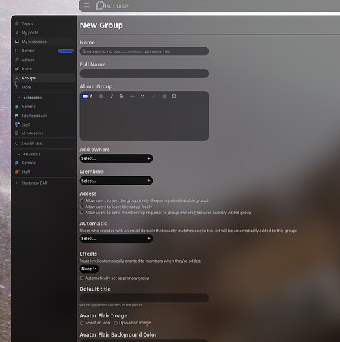Screen dimensions: 340x342
Task: Check Automatically set as primary group
Action: coord(81,278)
